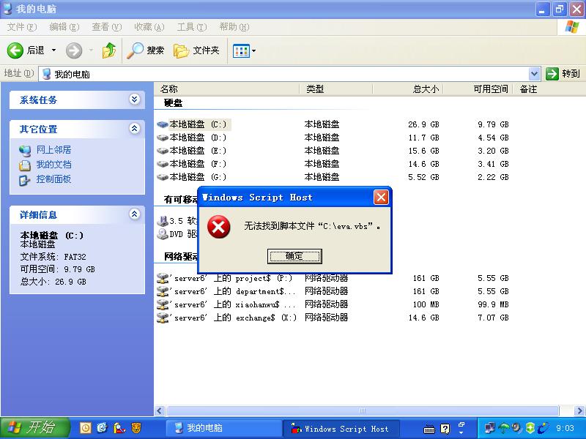
Task: Open the 收藏(A) menu
Action: click(149, 27)
